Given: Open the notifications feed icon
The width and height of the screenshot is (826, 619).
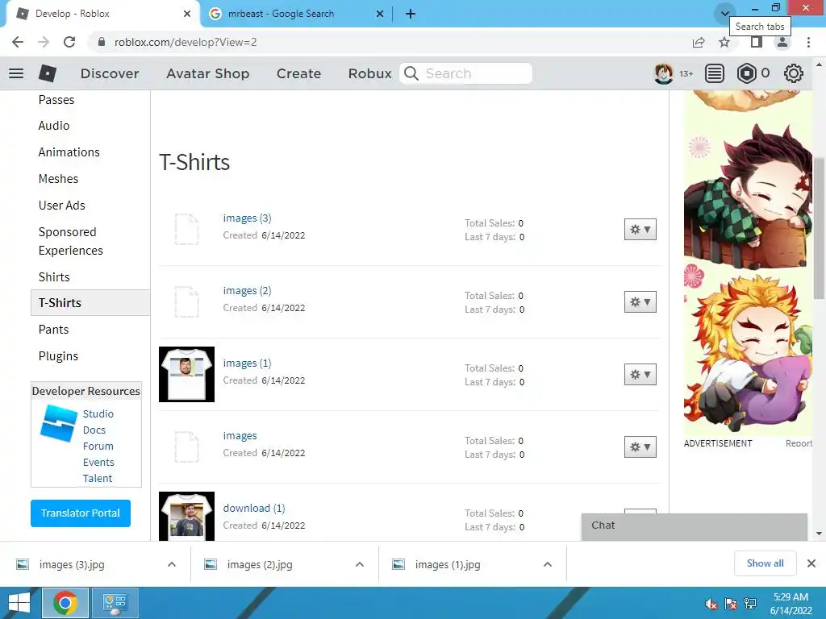Looking at the screenshot, I should point(715,73).
